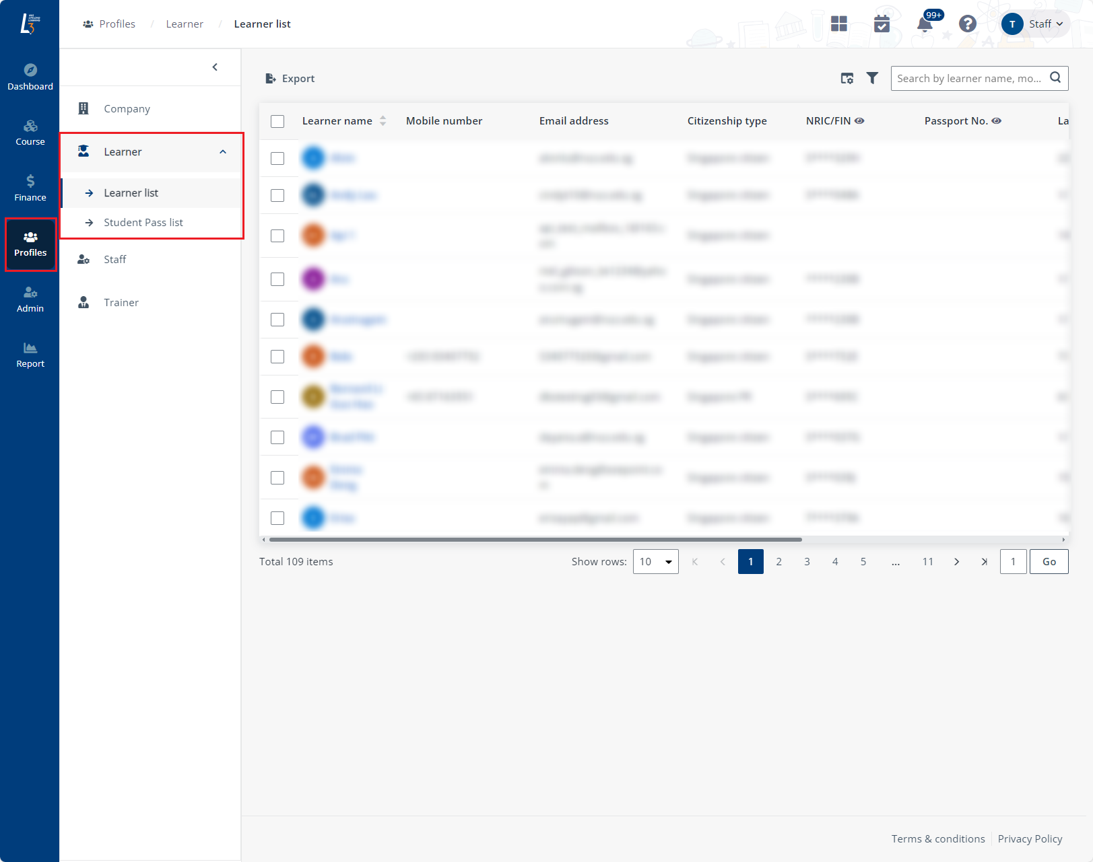1093x862 pixels.
Task: Toggle NRIC/FIN visibility eye icon
Action: [859, 121]
